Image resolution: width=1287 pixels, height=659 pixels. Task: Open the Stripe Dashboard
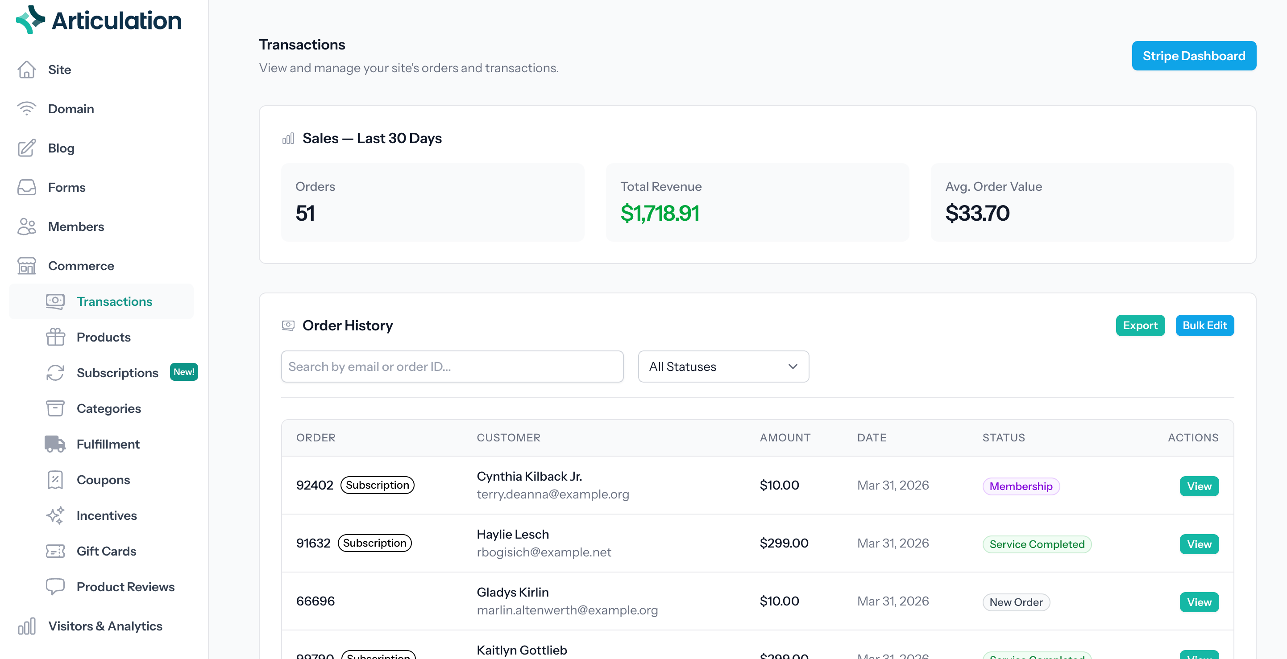[1194, 55]
